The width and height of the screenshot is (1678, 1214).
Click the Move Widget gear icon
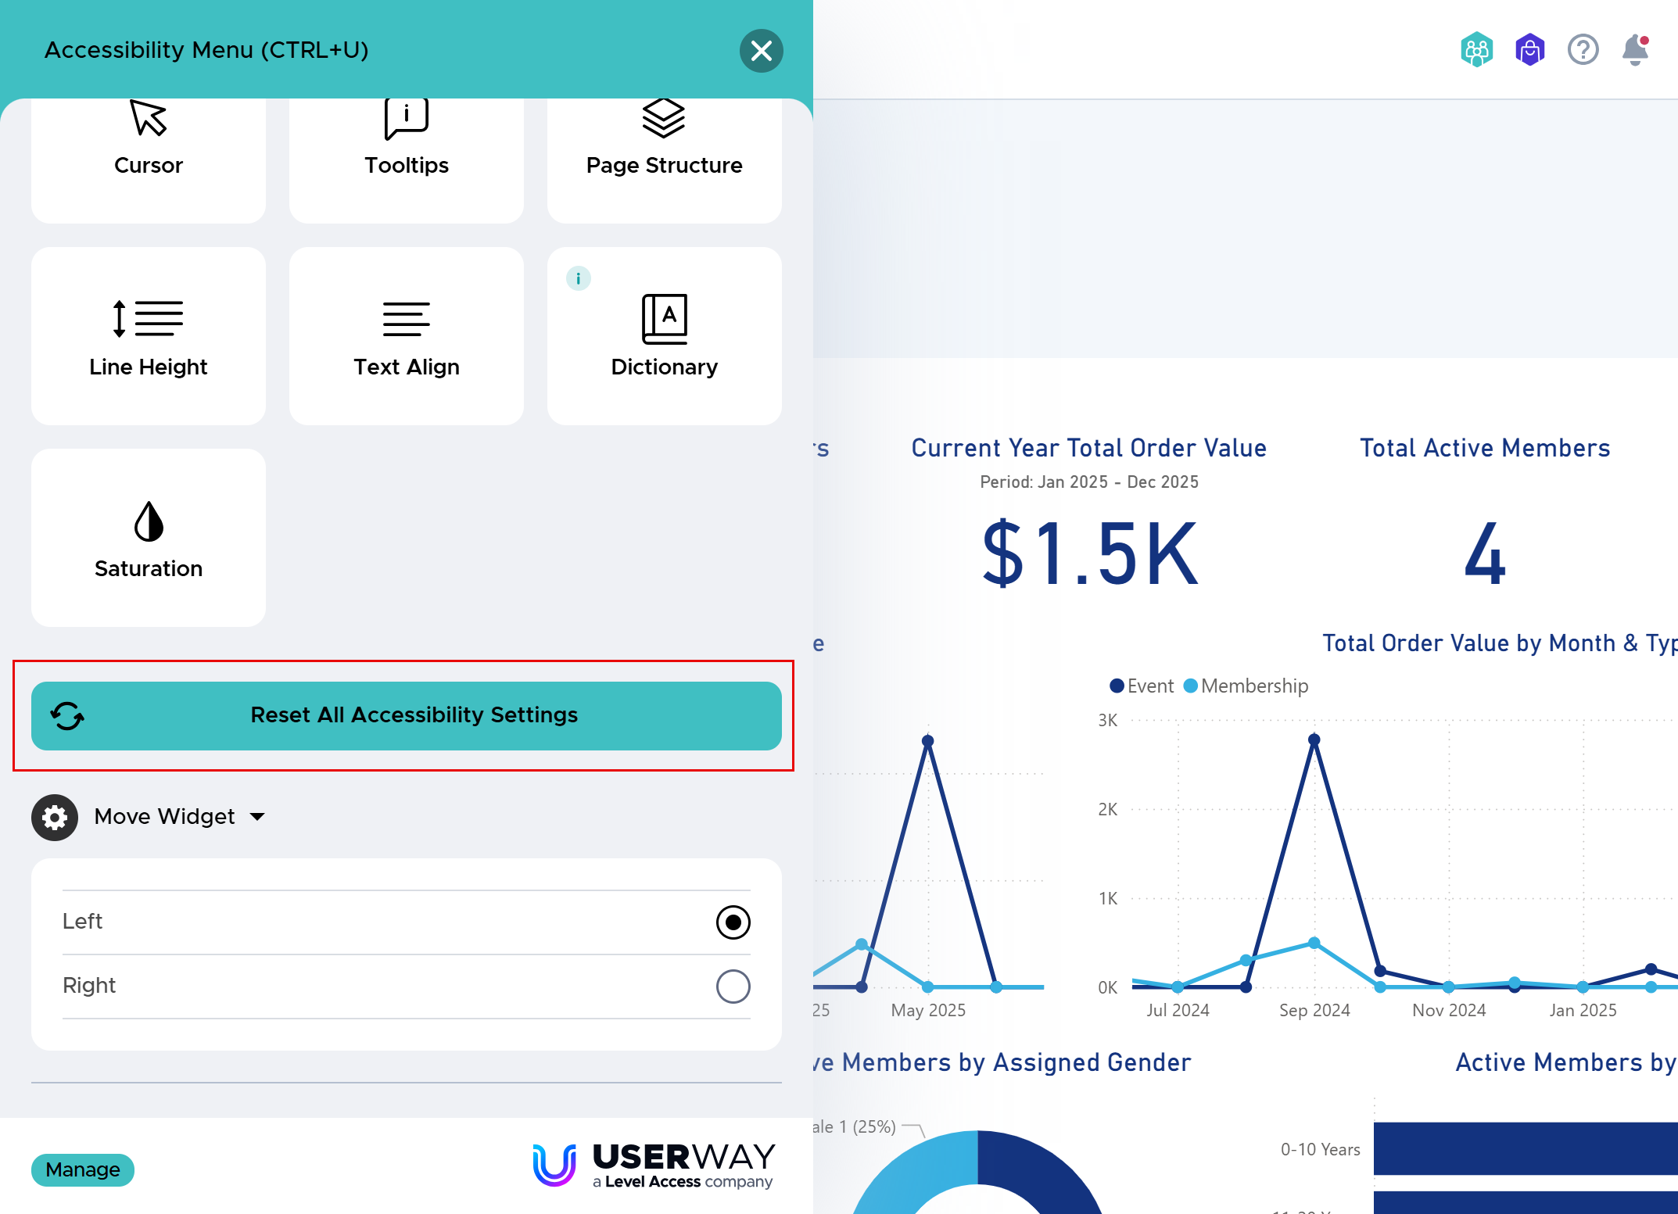[x=55, y=818]
